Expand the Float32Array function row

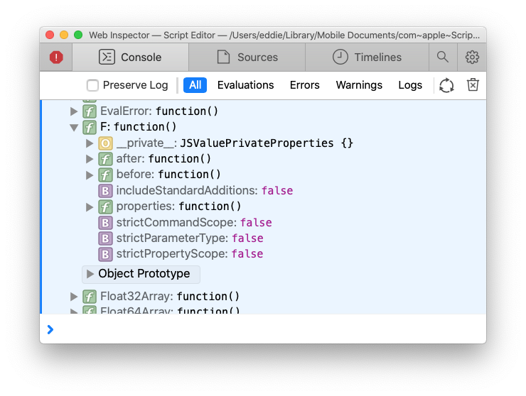coord(74,297)
